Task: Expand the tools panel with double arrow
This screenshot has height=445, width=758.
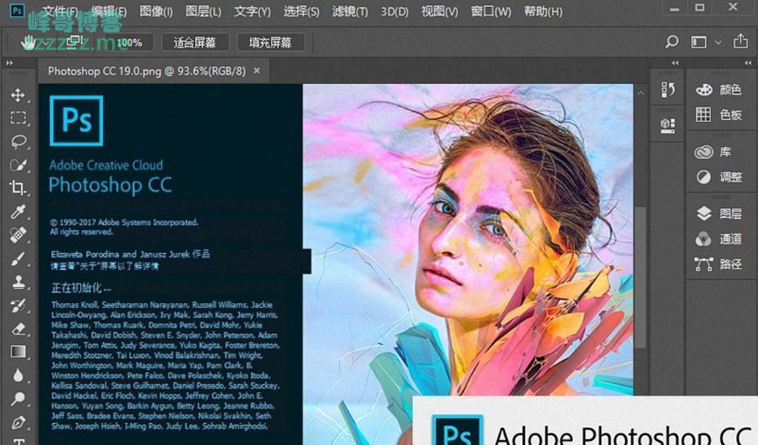Action: [x=10, y=63]
